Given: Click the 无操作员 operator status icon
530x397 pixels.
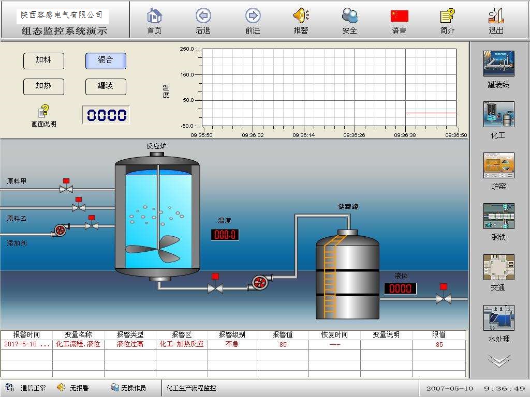Looking at the screenshot, I should point(115,387).
